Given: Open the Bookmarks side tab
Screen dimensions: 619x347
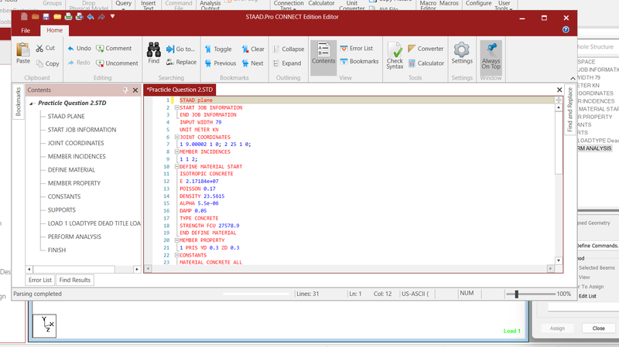Looking at the screenshot, I should (18, 102).
